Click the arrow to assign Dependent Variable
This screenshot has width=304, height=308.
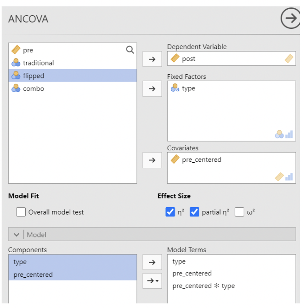coord(152,59)
